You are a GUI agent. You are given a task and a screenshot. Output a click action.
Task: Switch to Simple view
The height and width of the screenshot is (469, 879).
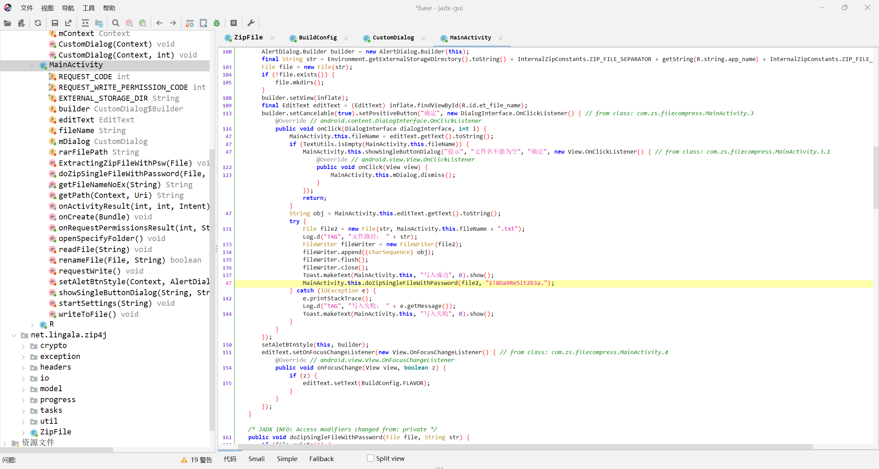287,459
